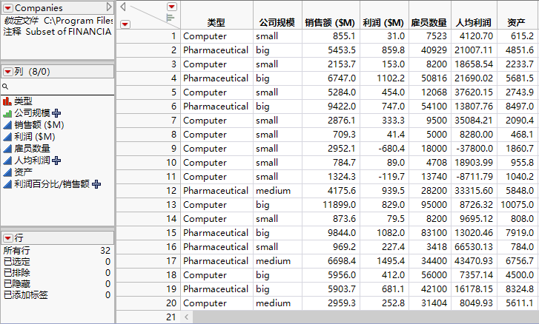Click the profit cell 1495.4 in row 17
This screenshot has width=539, height=324.
(384, 261)
